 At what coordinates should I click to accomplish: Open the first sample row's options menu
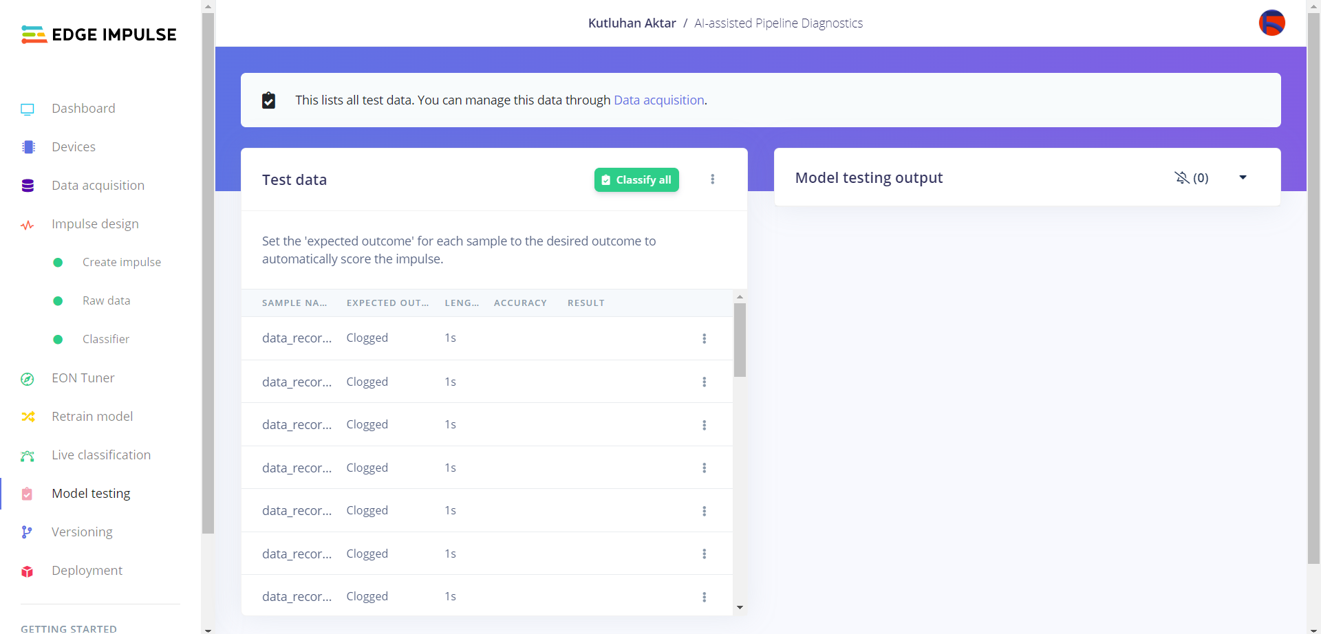tap(704, 338)
